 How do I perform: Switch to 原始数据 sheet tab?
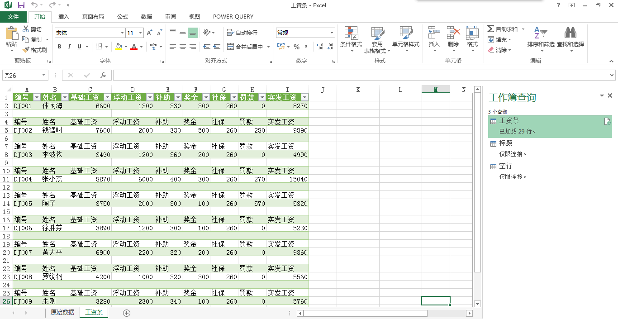[x=62, y=312]
